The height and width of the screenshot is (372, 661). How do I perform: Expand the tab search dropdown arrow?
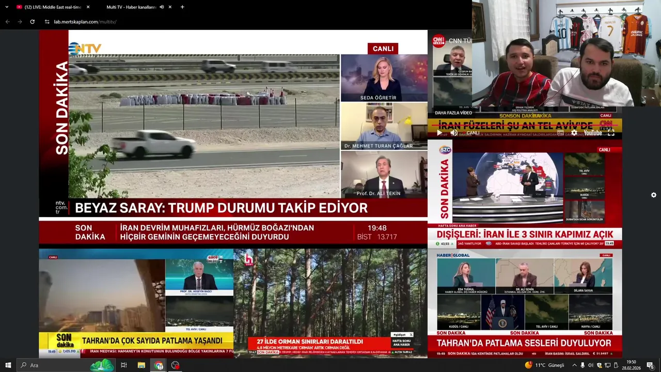(7, 7)
